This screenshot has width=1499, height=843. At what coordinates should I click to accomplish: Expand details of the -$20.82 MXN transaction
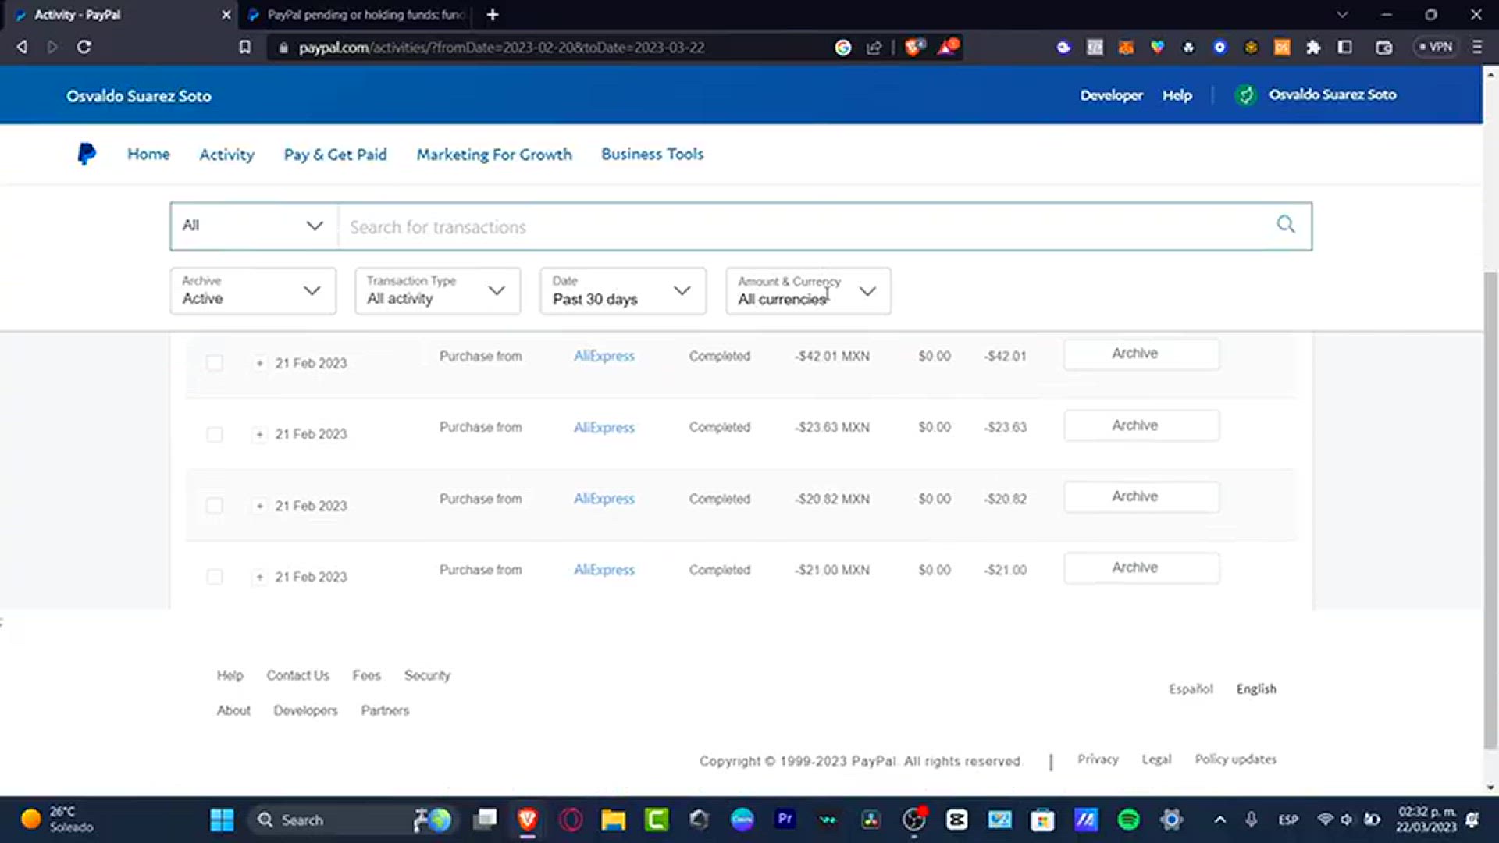tap(259, 506)
